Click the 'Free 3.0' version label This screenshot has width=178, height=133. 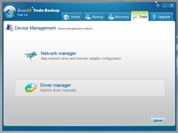point(22,15)
